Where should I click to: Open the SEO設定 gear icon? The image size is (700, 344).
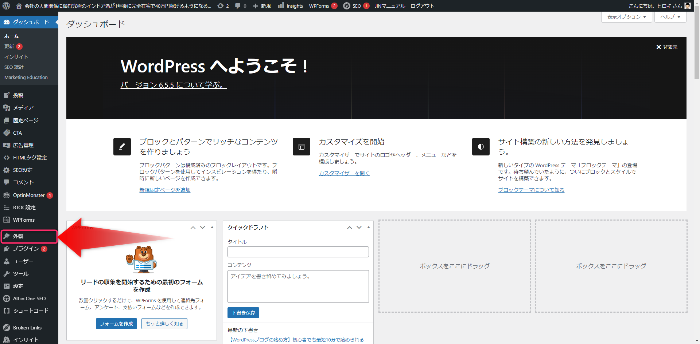(7, 170)
